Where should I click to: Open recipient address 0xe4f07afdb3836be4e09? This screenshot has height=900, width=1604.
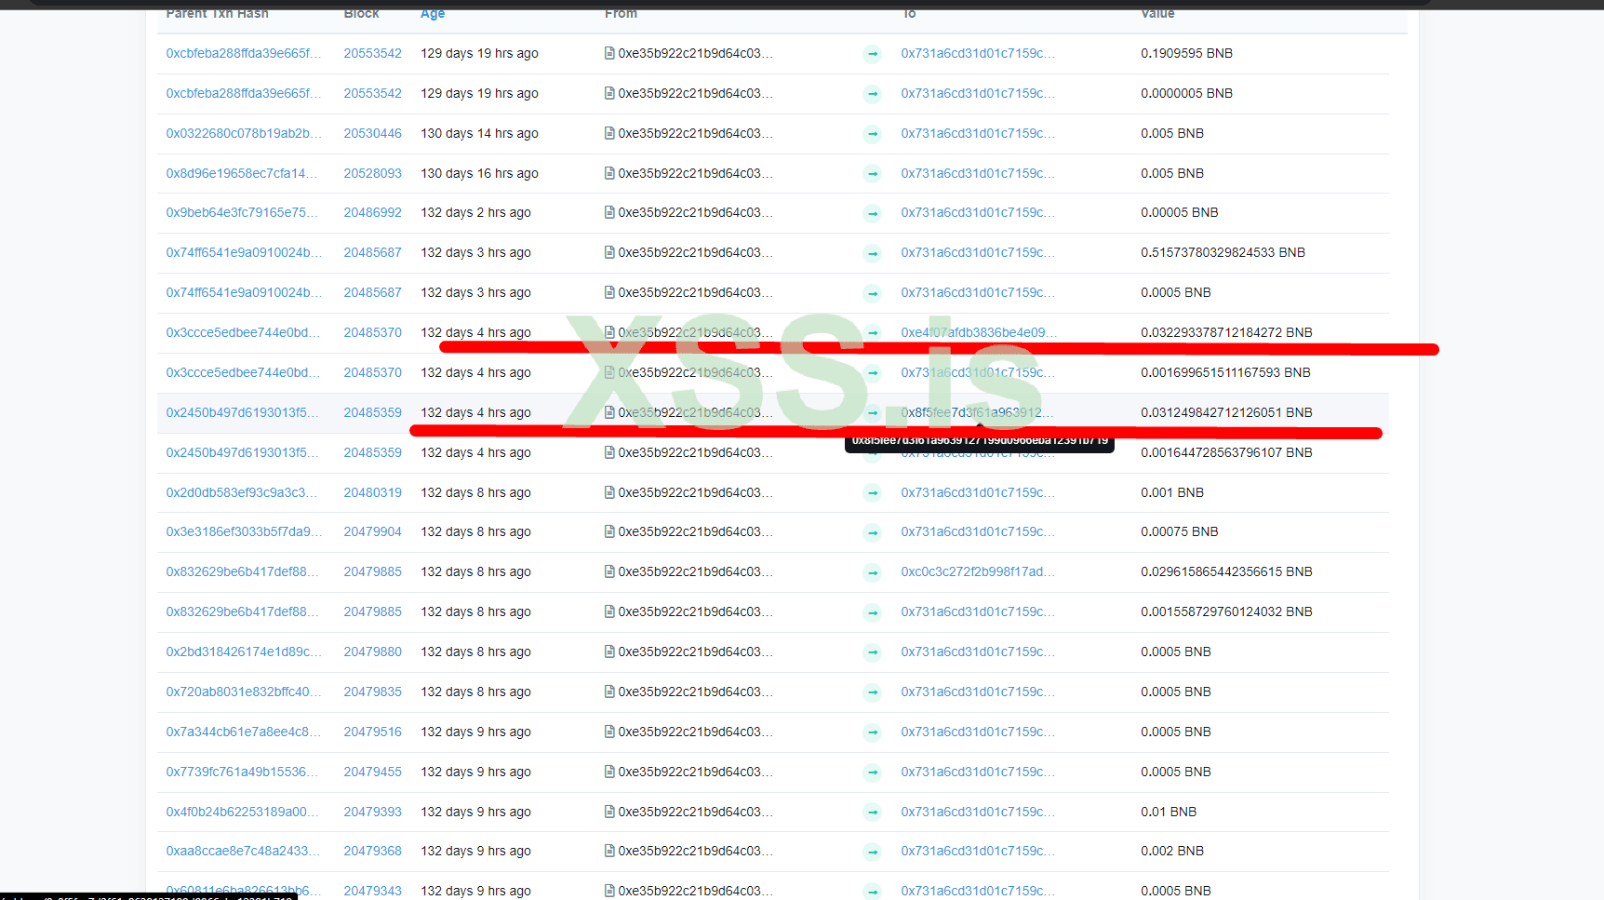point(978,332)
